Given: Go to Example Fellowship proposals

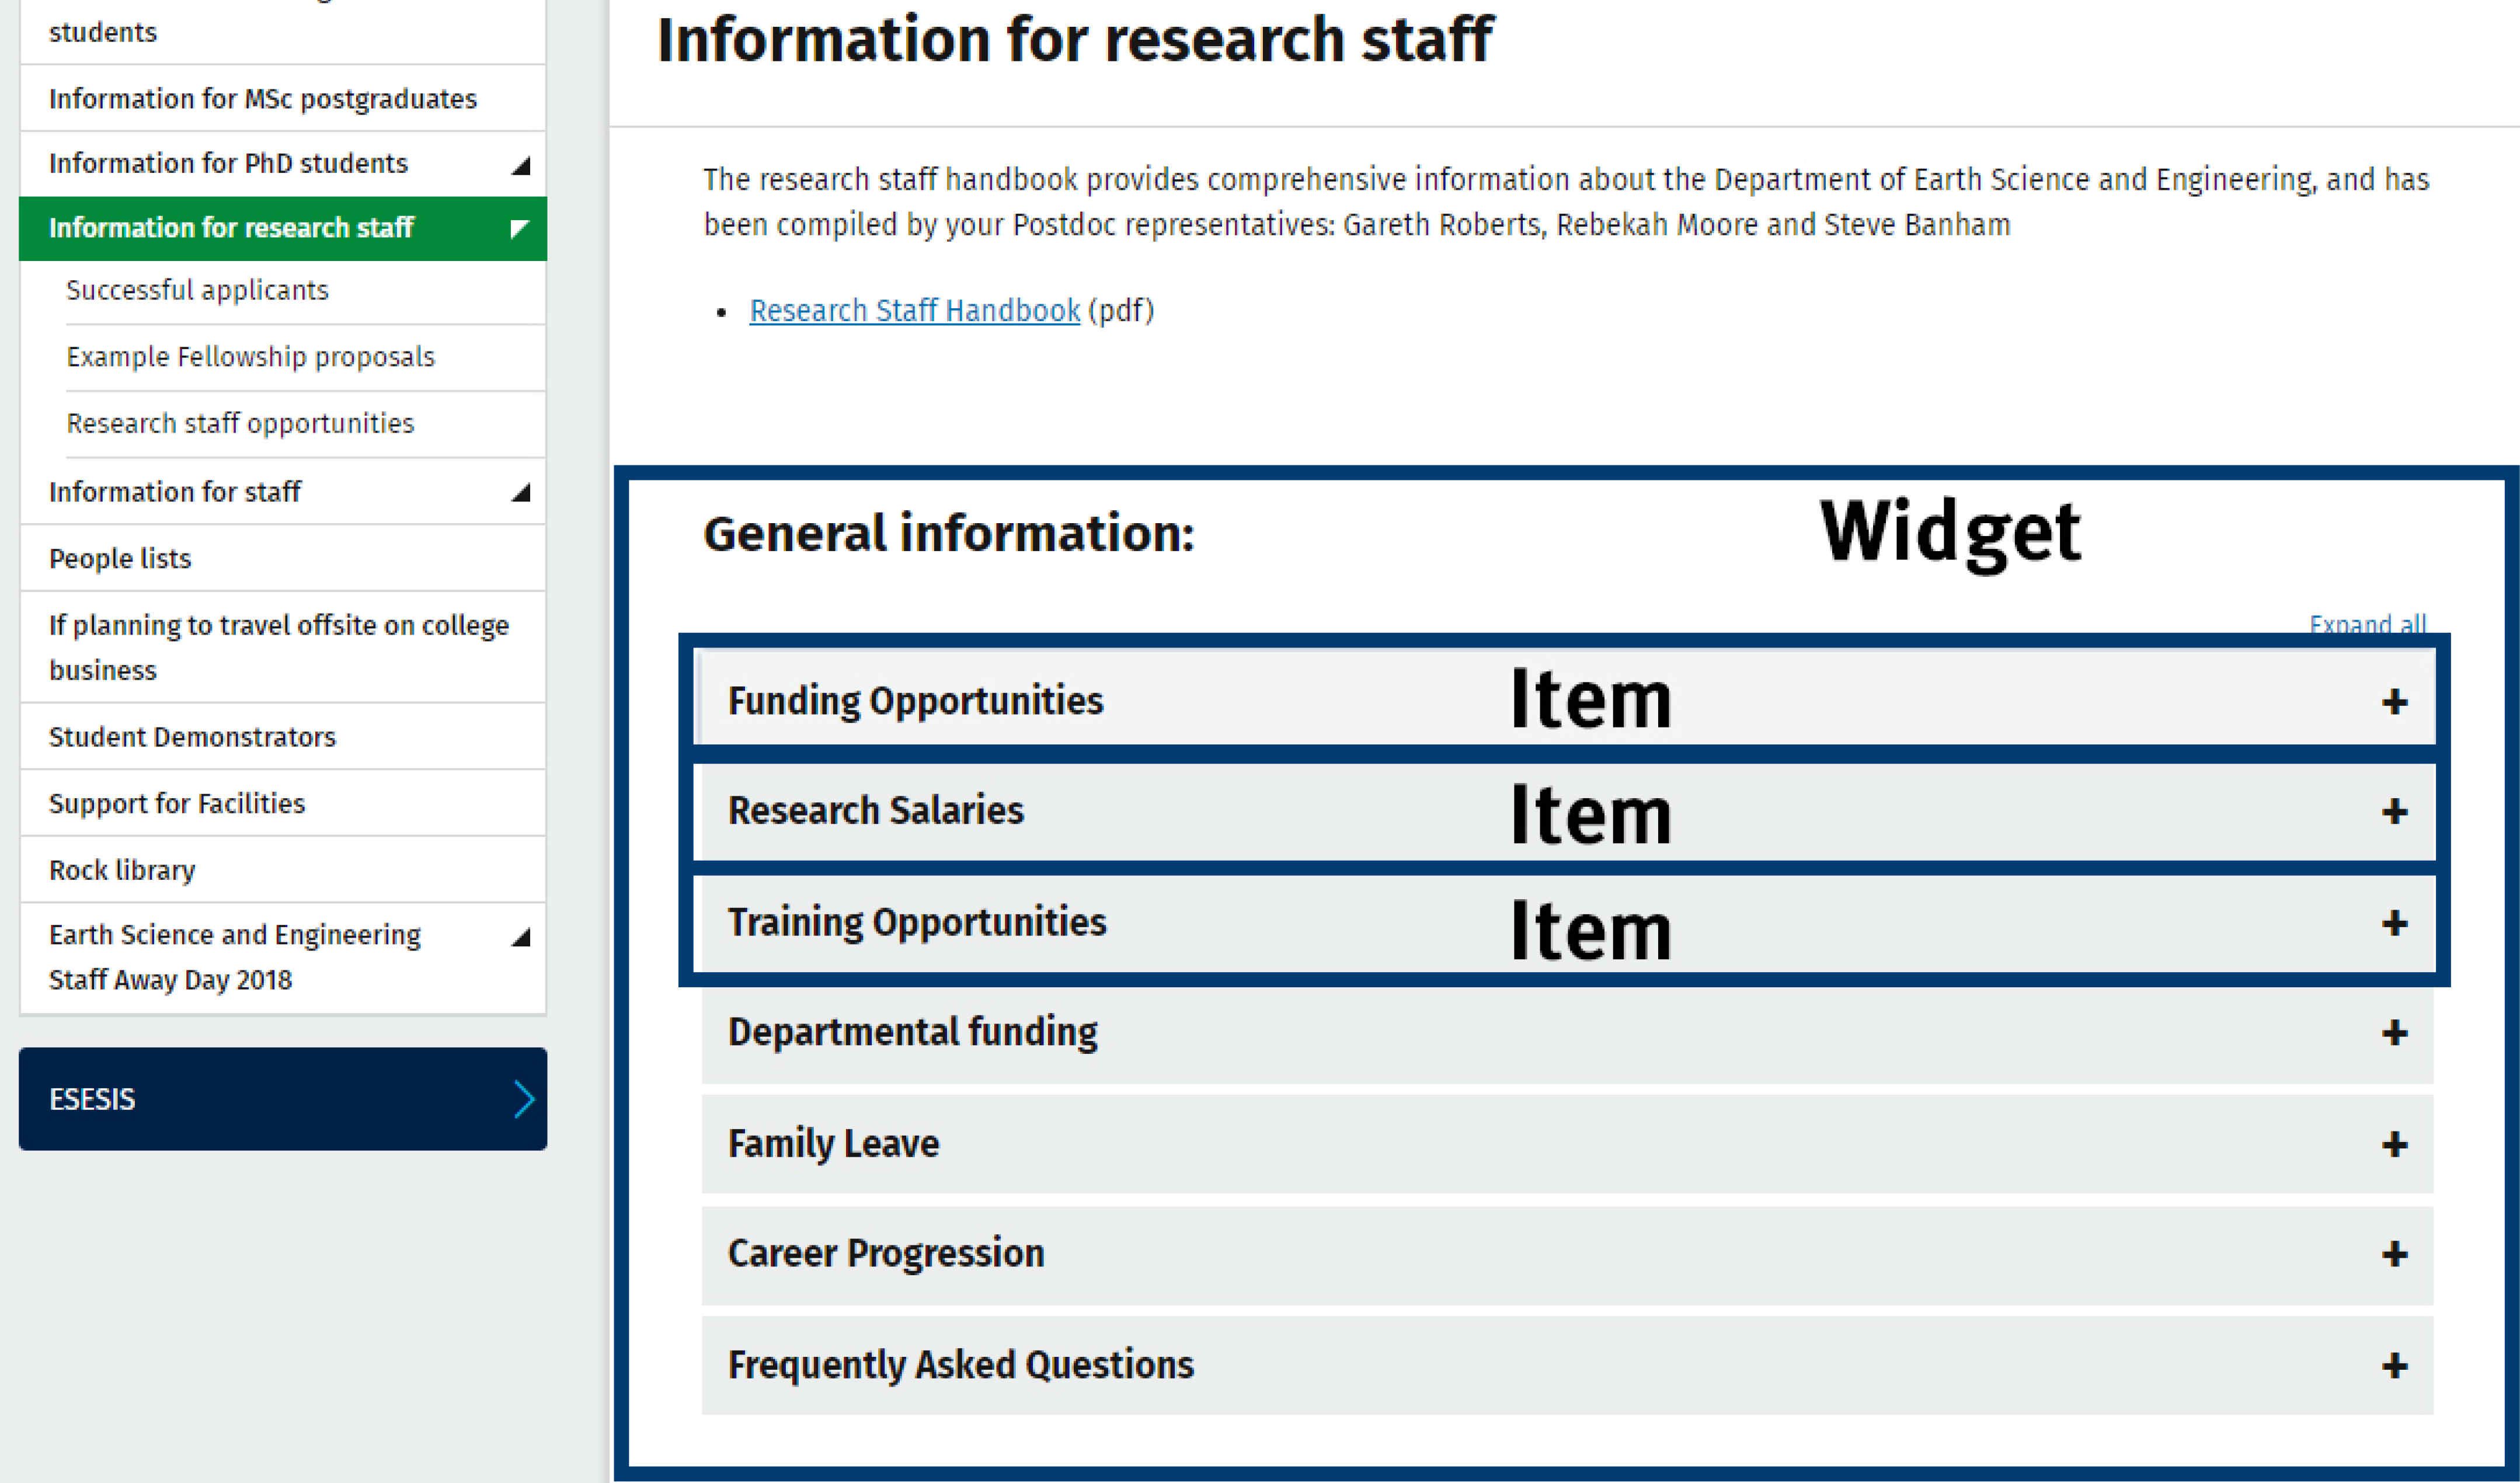Looking at the screenshot, I should pos(250,357).
